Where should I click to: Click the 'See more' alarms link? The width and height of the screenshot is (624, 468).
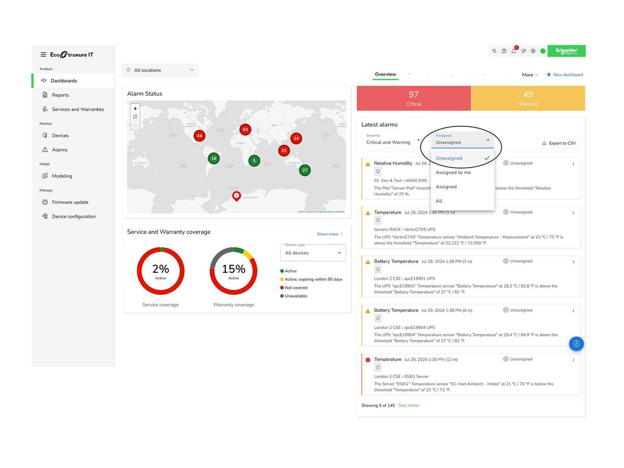tap(408, 405)
